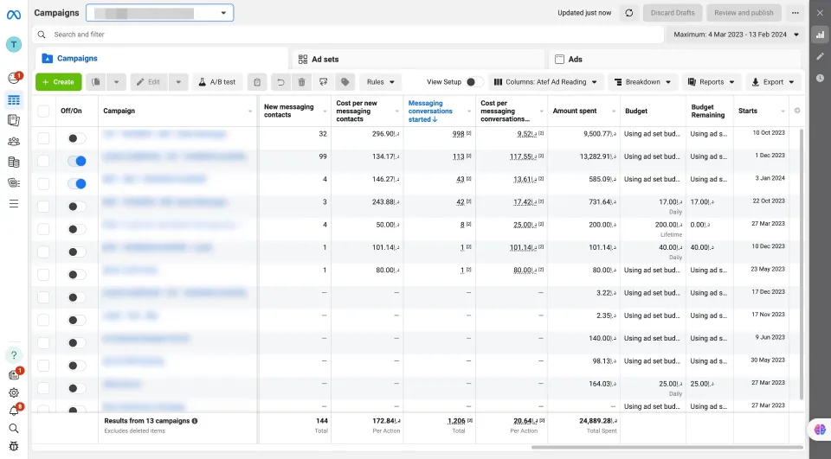Click the green Create button
Viewport: 831px width, 459px height.
coord(58,82)
